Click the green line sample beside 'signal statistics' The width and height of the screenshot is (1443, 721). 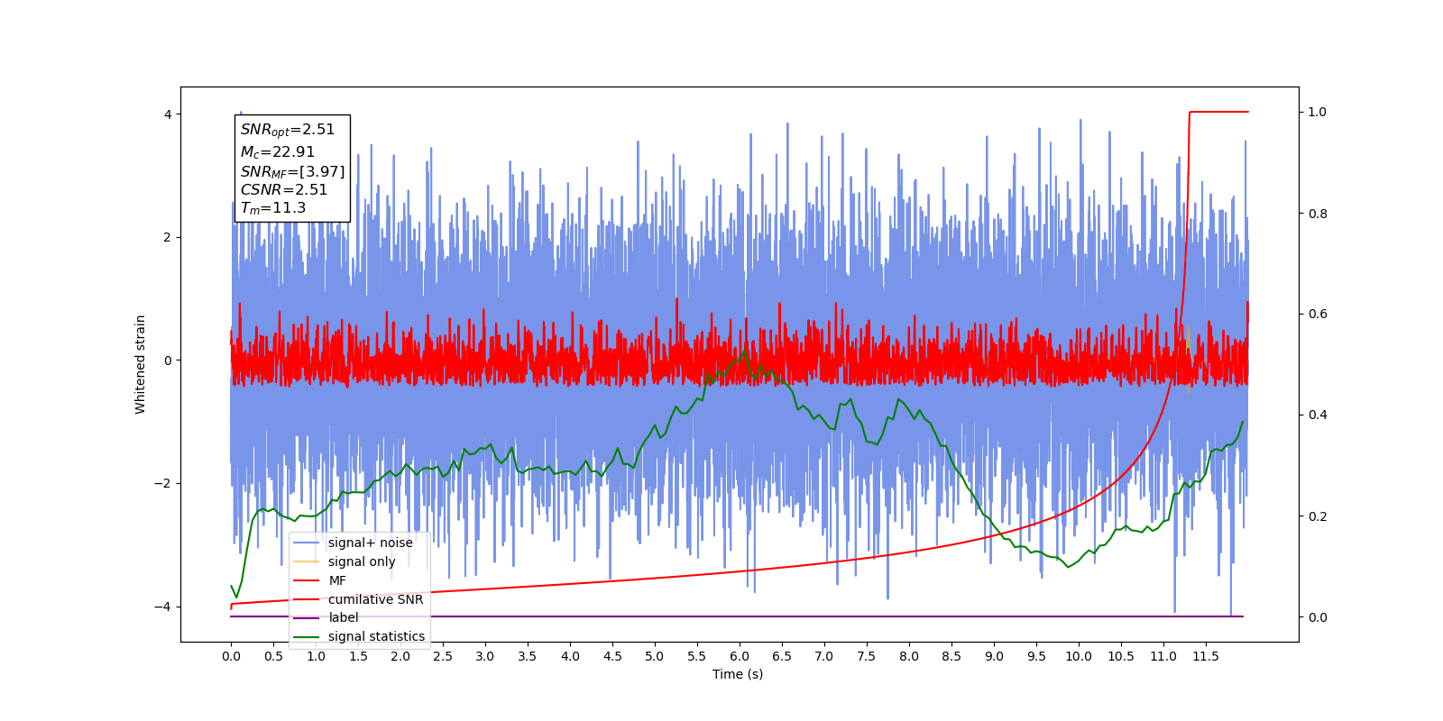(x=307, y=637)
